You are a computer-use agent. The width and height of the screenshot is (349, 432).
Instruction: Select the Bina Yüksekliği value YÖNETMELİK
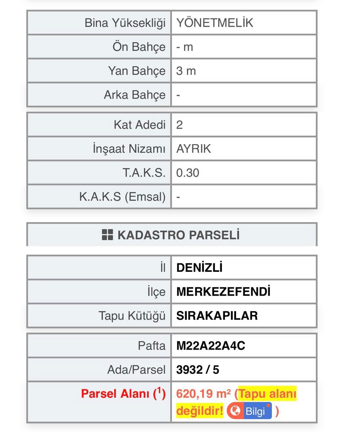214,22
